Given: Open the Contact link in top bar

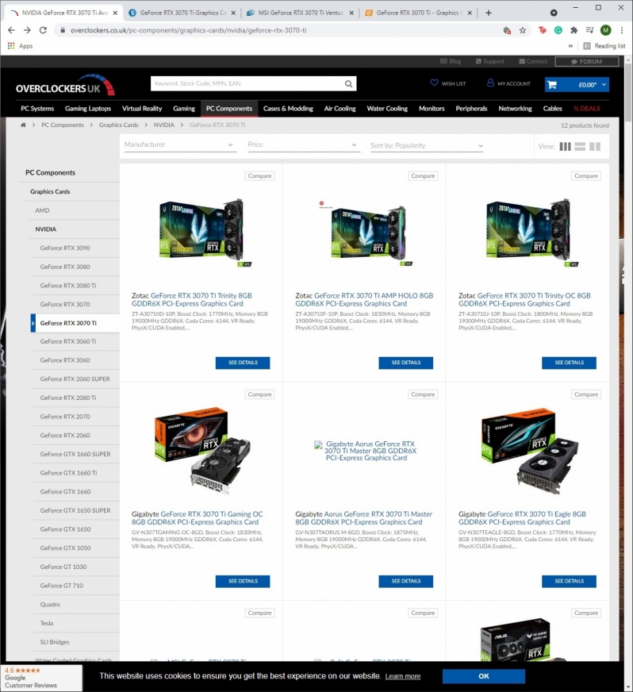Looking at the screenshot, I should click(533, 61).
